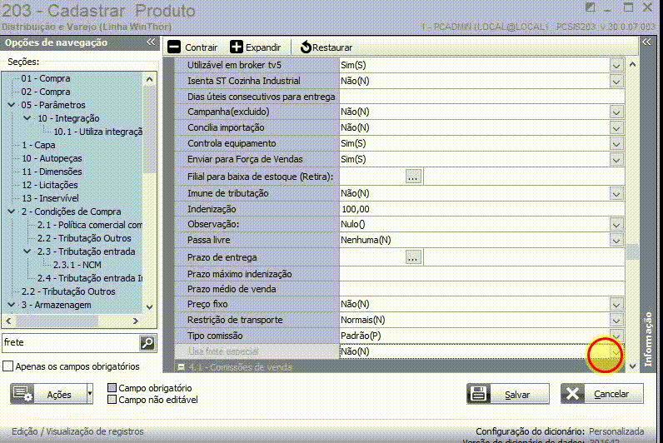The width and height of the screenshot is (663, 443).
Task: Open Campanha(excluido) dropdown
Action: pos(616,112)
